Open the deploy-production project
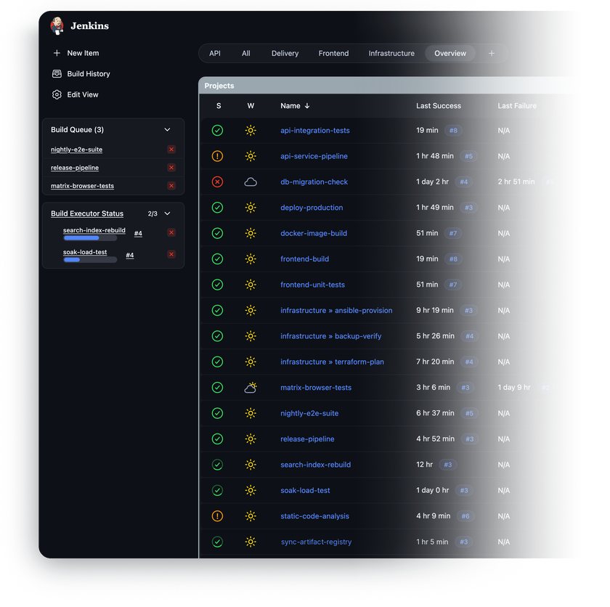Image resolution: width=610 pixels, height=607 pixels. point(312,207)
